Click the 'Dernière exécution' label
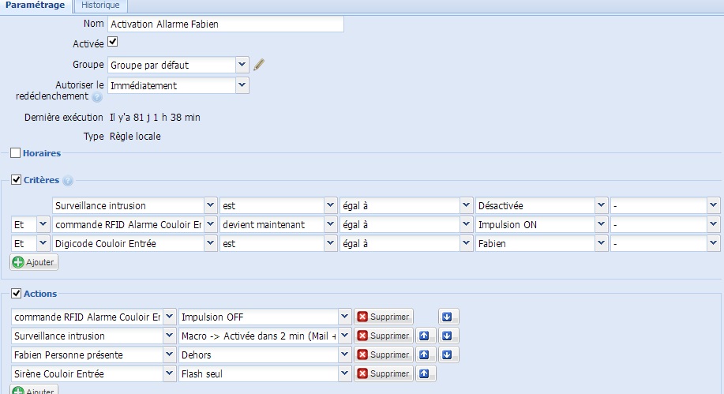Screen dimensions: 724x394 click(x=64, y=118)
